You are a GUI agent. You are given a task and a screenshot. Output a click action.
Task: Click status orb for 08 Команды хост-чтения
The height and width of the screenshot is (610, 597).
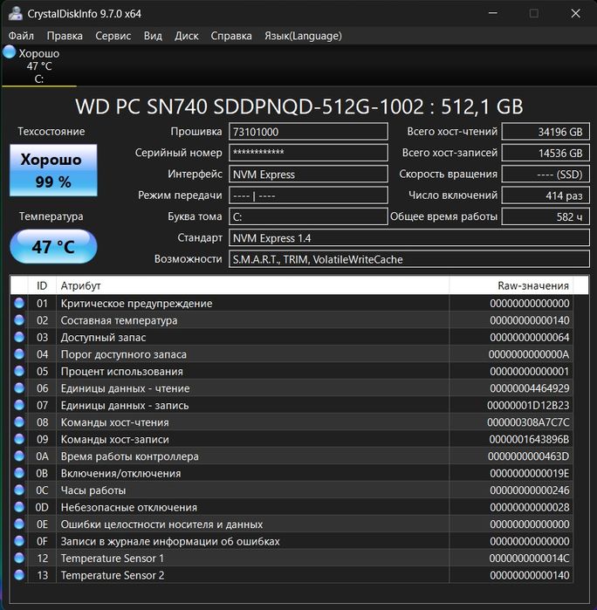click(19, 422)
